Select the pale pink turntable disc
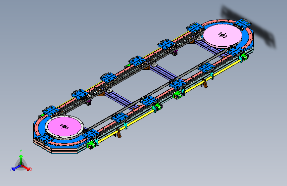287x186 pixels. click(222, 35)
